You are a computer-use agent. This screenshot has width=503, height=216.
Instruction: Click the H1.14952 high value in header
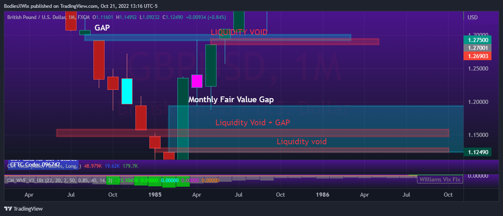click(127, 17)
